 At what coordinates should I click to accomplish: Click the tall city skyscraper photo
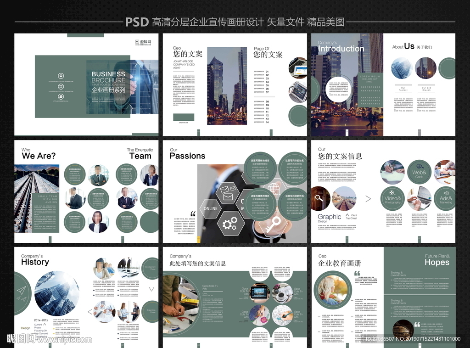[227, 86]
